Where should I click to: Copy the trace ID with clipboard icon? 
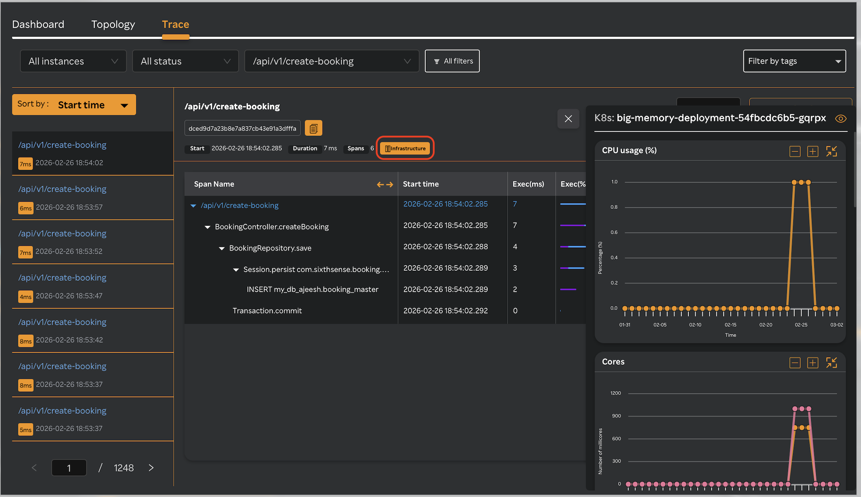[313, 128]
